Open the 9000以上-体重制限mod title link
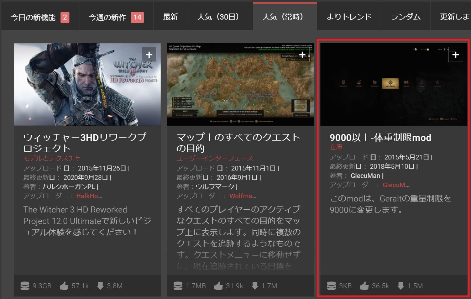The width and height of the screenshot is (471, 299). coord(380,138)
